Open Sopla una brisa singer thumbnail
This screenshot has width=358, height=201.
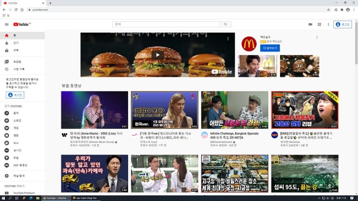coord(165,110)
